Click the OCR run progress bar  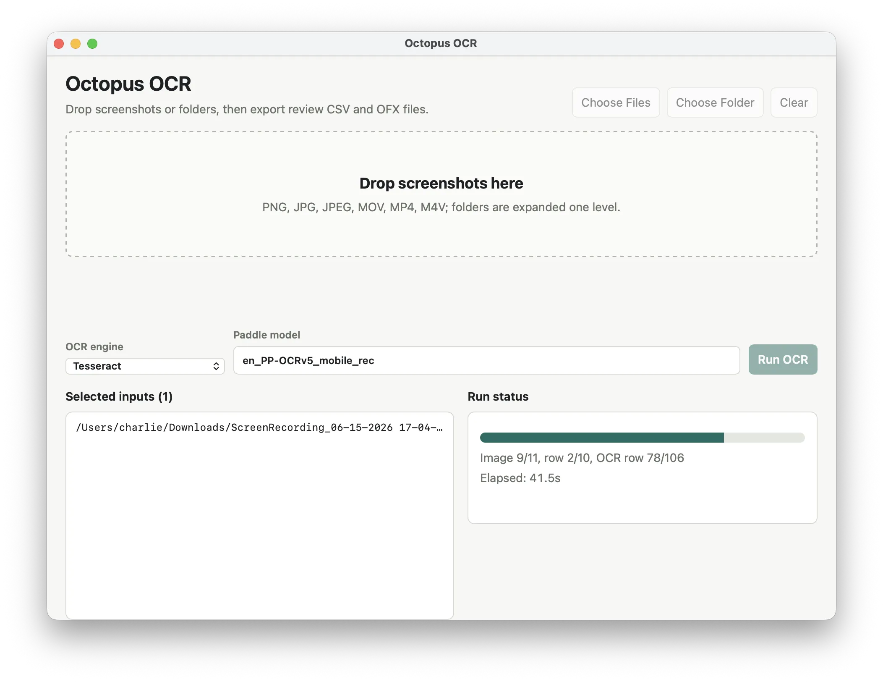pyautogui.click(x=642, y=438)
